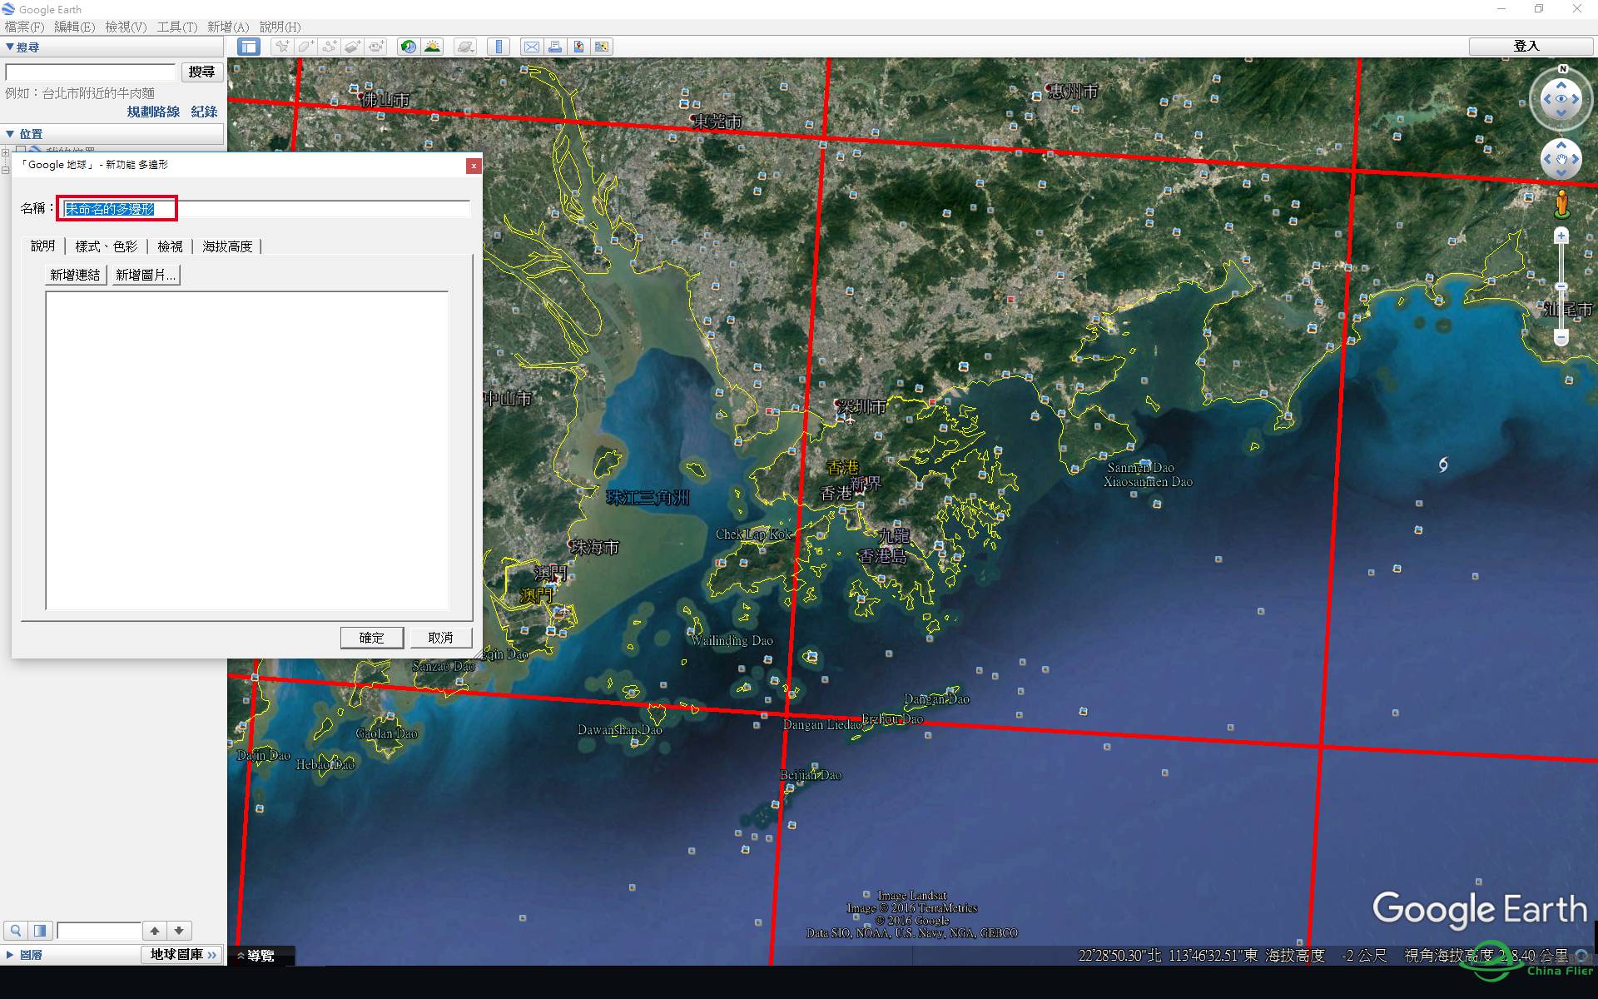The width and height of the screenshot is (1598, 999).
Task: Select the ruler measurement tool
Action: pos(498,47)
